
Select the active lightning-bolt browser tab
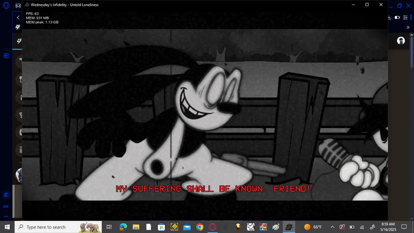(19, 41)
